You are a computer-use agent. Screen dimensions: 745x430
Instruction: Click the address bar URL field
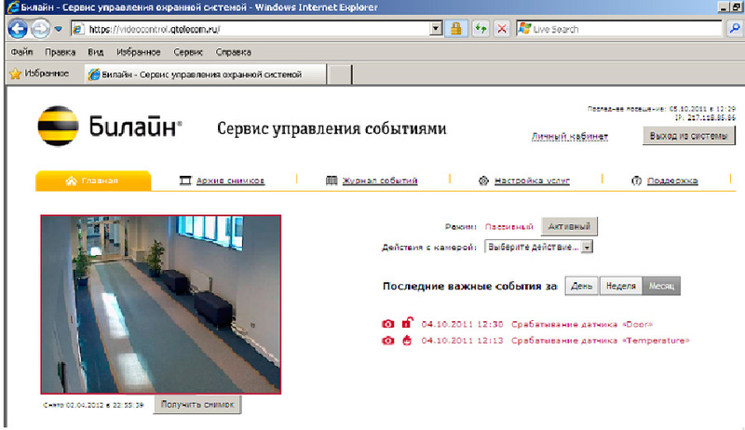click(257, 30)
